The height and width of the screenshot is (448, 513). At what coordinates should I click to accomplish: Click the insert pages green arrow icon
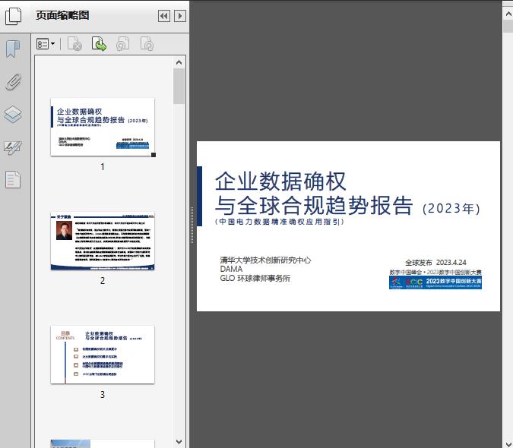pos(99,44)
